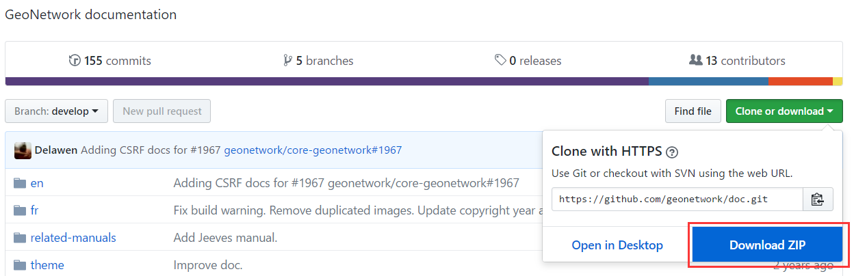
Task: Click the blue language bar segment
Action: tap(708, 81)
